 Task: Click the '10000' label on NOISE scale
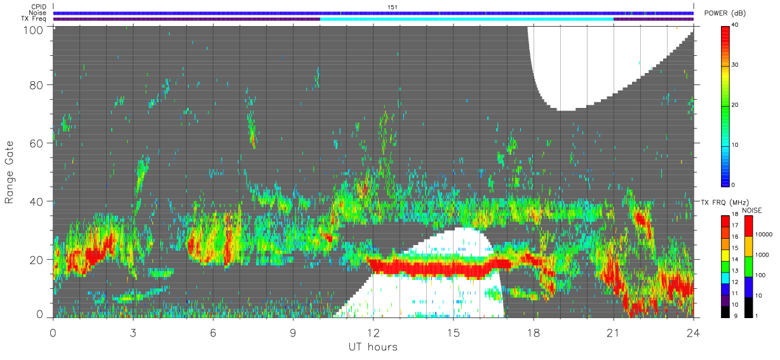(763, 234)
